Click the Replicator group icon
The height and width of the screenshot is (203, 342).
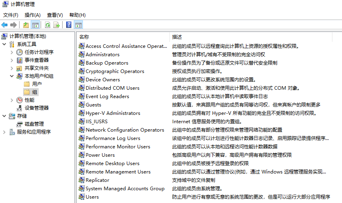[82, 180]
